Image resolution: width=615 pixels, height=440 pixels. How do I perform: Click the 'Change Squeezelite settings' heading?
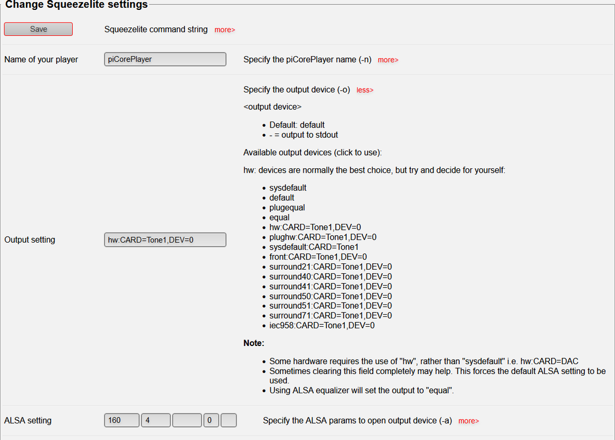[x=77, y=5]
